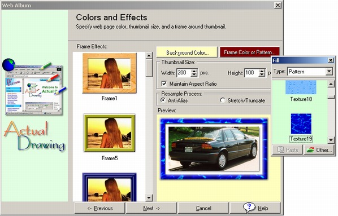The image size is (338, 216).
Task: Click the Width value input field
Action: [184, 73]
